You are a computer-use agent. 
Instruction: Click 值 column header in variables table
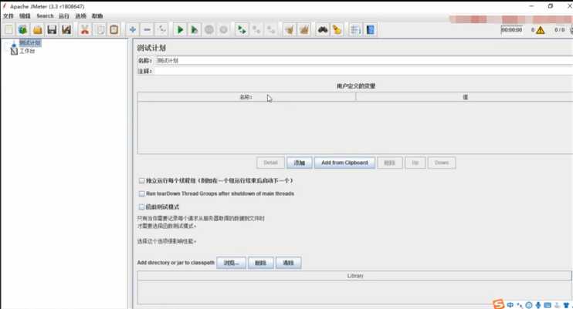pyautogui.click(x=464, y=97)
